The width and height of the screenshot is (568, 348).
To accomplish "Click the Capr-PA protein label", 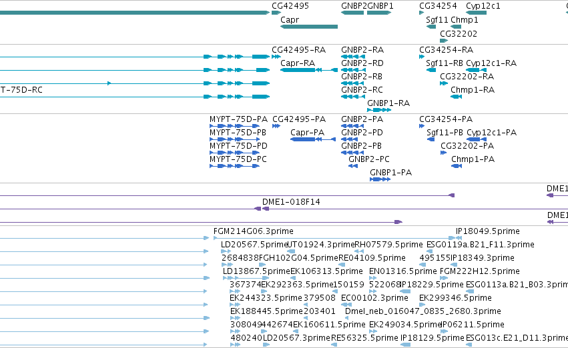I will tap(307, 133).
